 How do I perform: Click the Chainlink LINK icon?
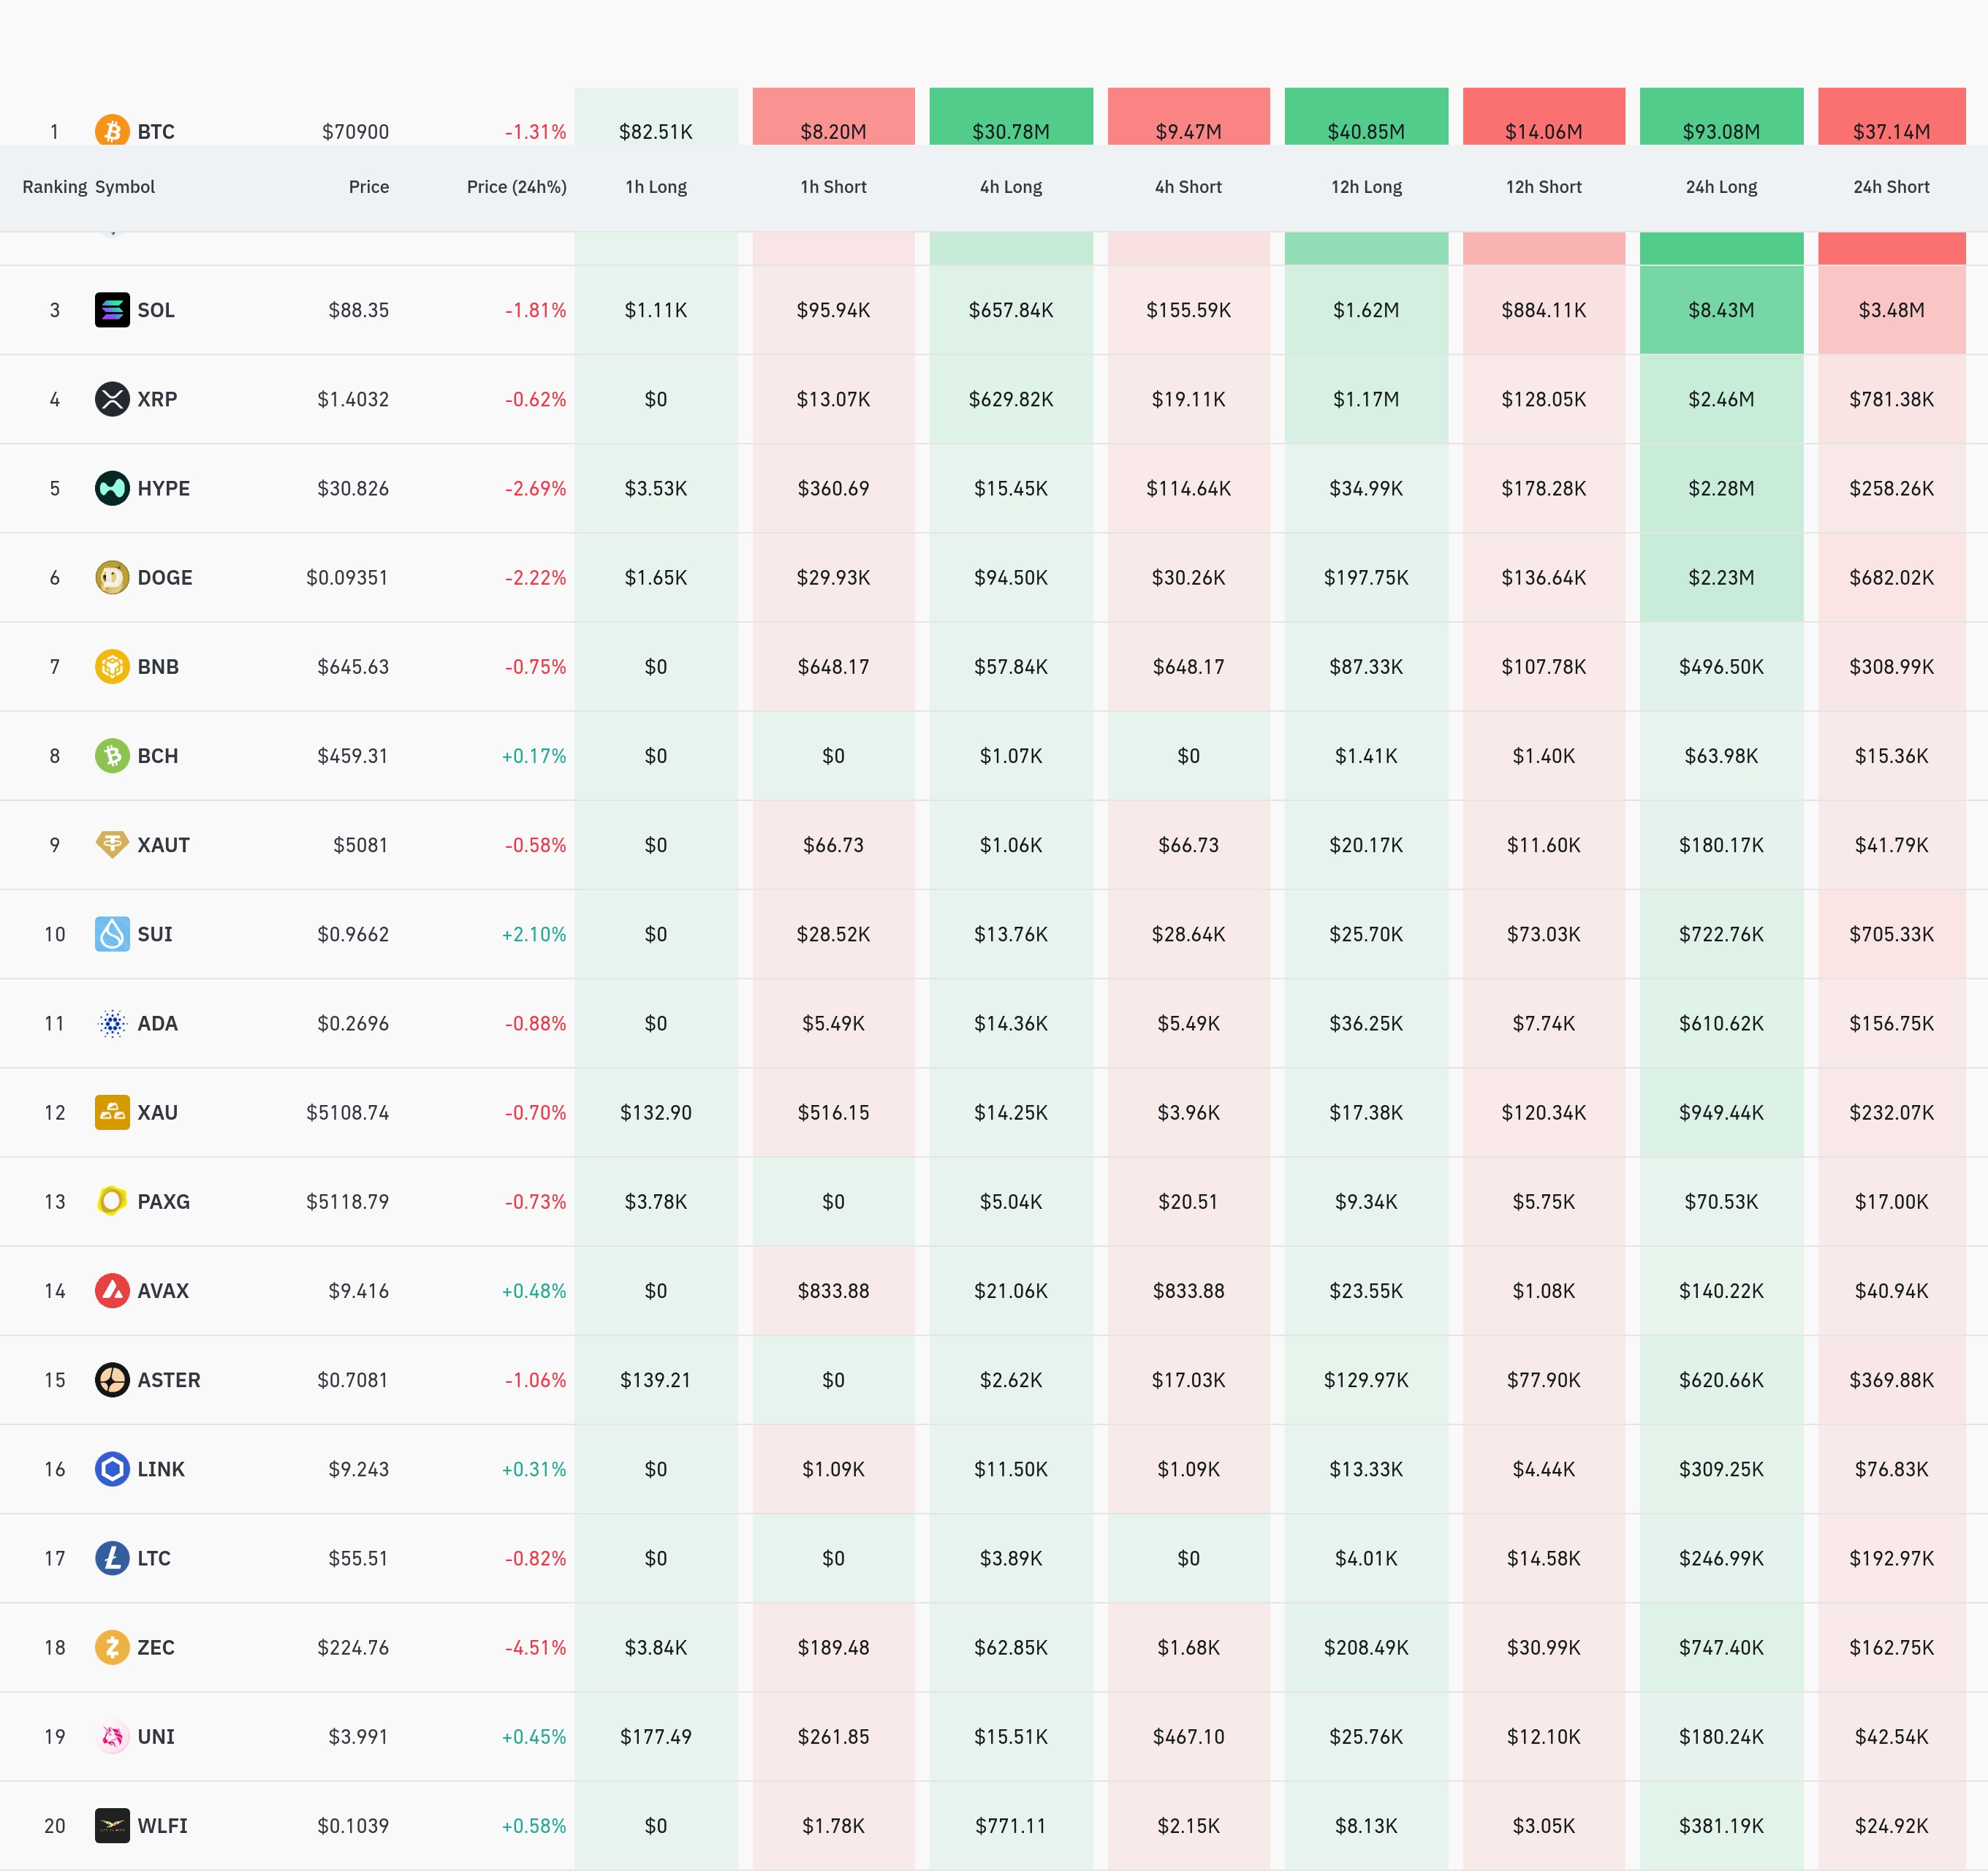coord(112,1469)
